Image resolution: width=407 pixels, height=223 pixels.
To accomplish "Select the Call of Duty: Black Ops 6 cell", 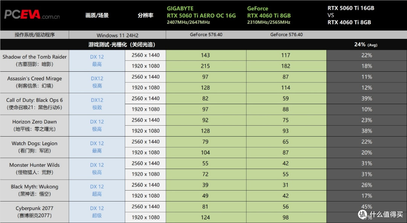I will pos(35,104).
